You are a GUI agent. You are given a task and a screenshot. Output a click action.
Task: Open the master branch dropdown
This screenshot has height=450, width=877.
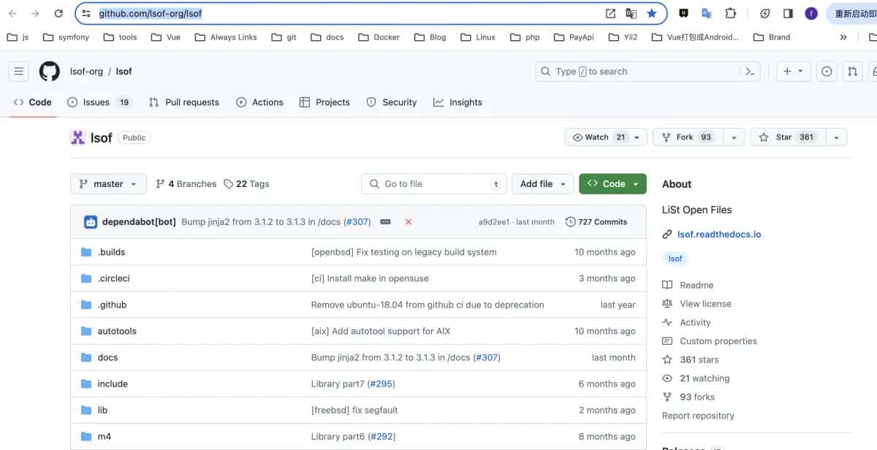[x=108, y=184]
